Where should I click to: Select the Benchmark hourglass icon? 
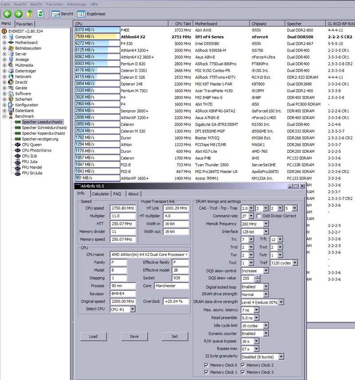11,116
